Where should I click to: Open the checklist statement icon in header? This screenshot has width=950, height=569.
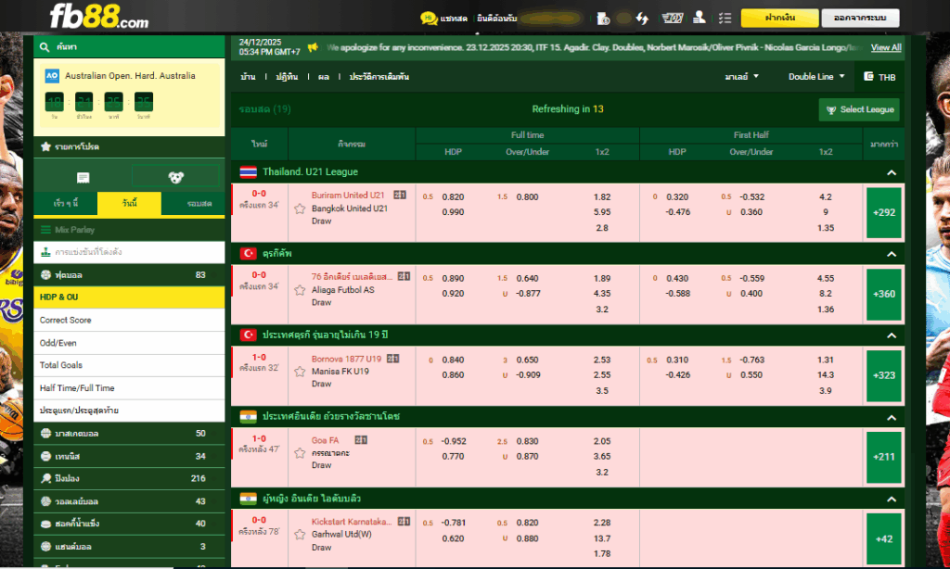click(x=725, y=19)
